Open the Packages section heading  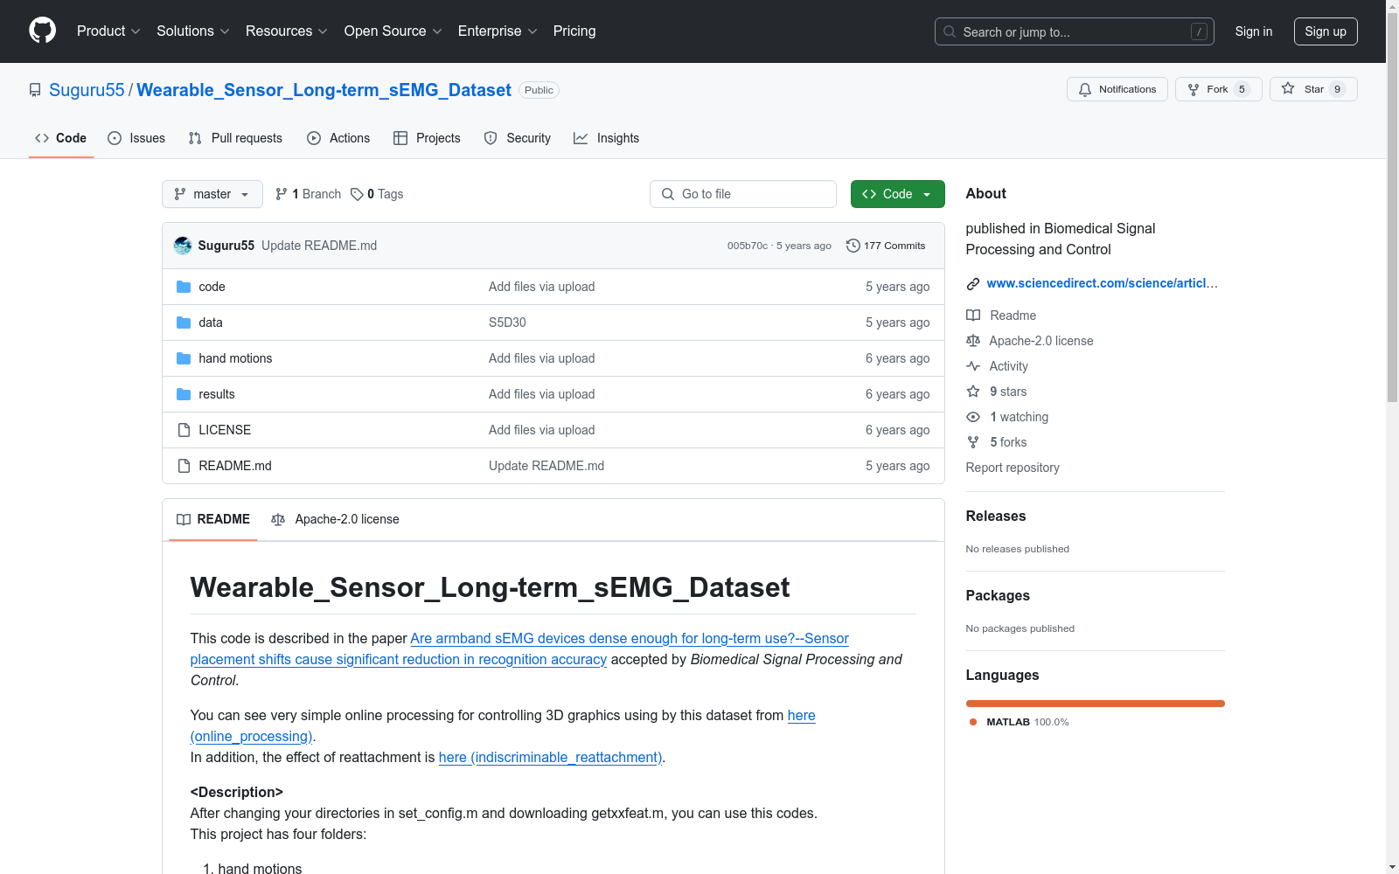point(998,596)
